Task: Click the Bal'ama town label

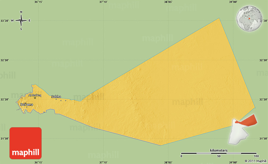Action: click(x=27, y=104)
